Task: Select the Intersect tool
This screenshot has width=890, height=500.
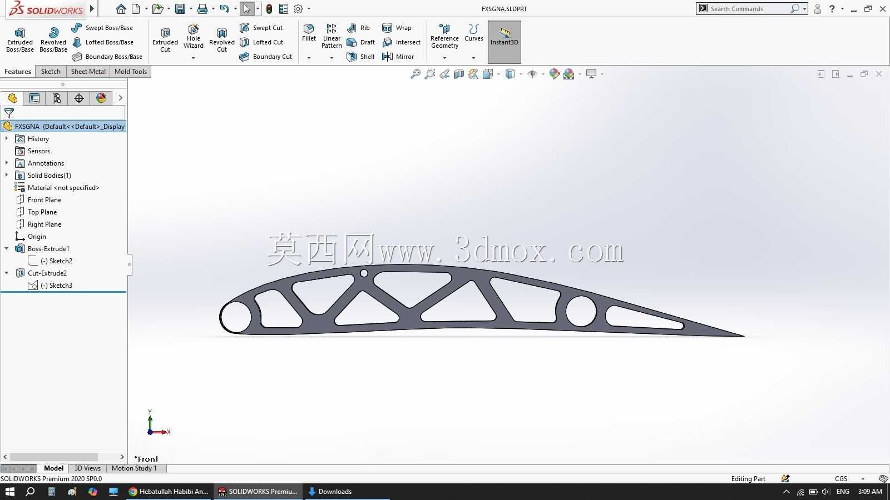Action: (x=401, y=42)
